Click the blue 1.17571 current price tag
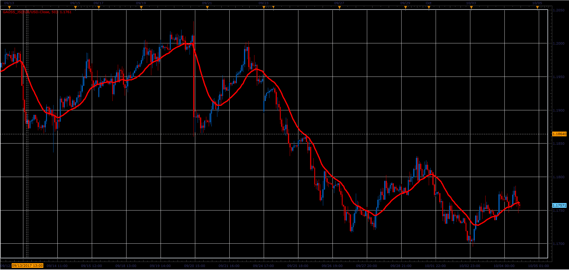 pos(559,205)
